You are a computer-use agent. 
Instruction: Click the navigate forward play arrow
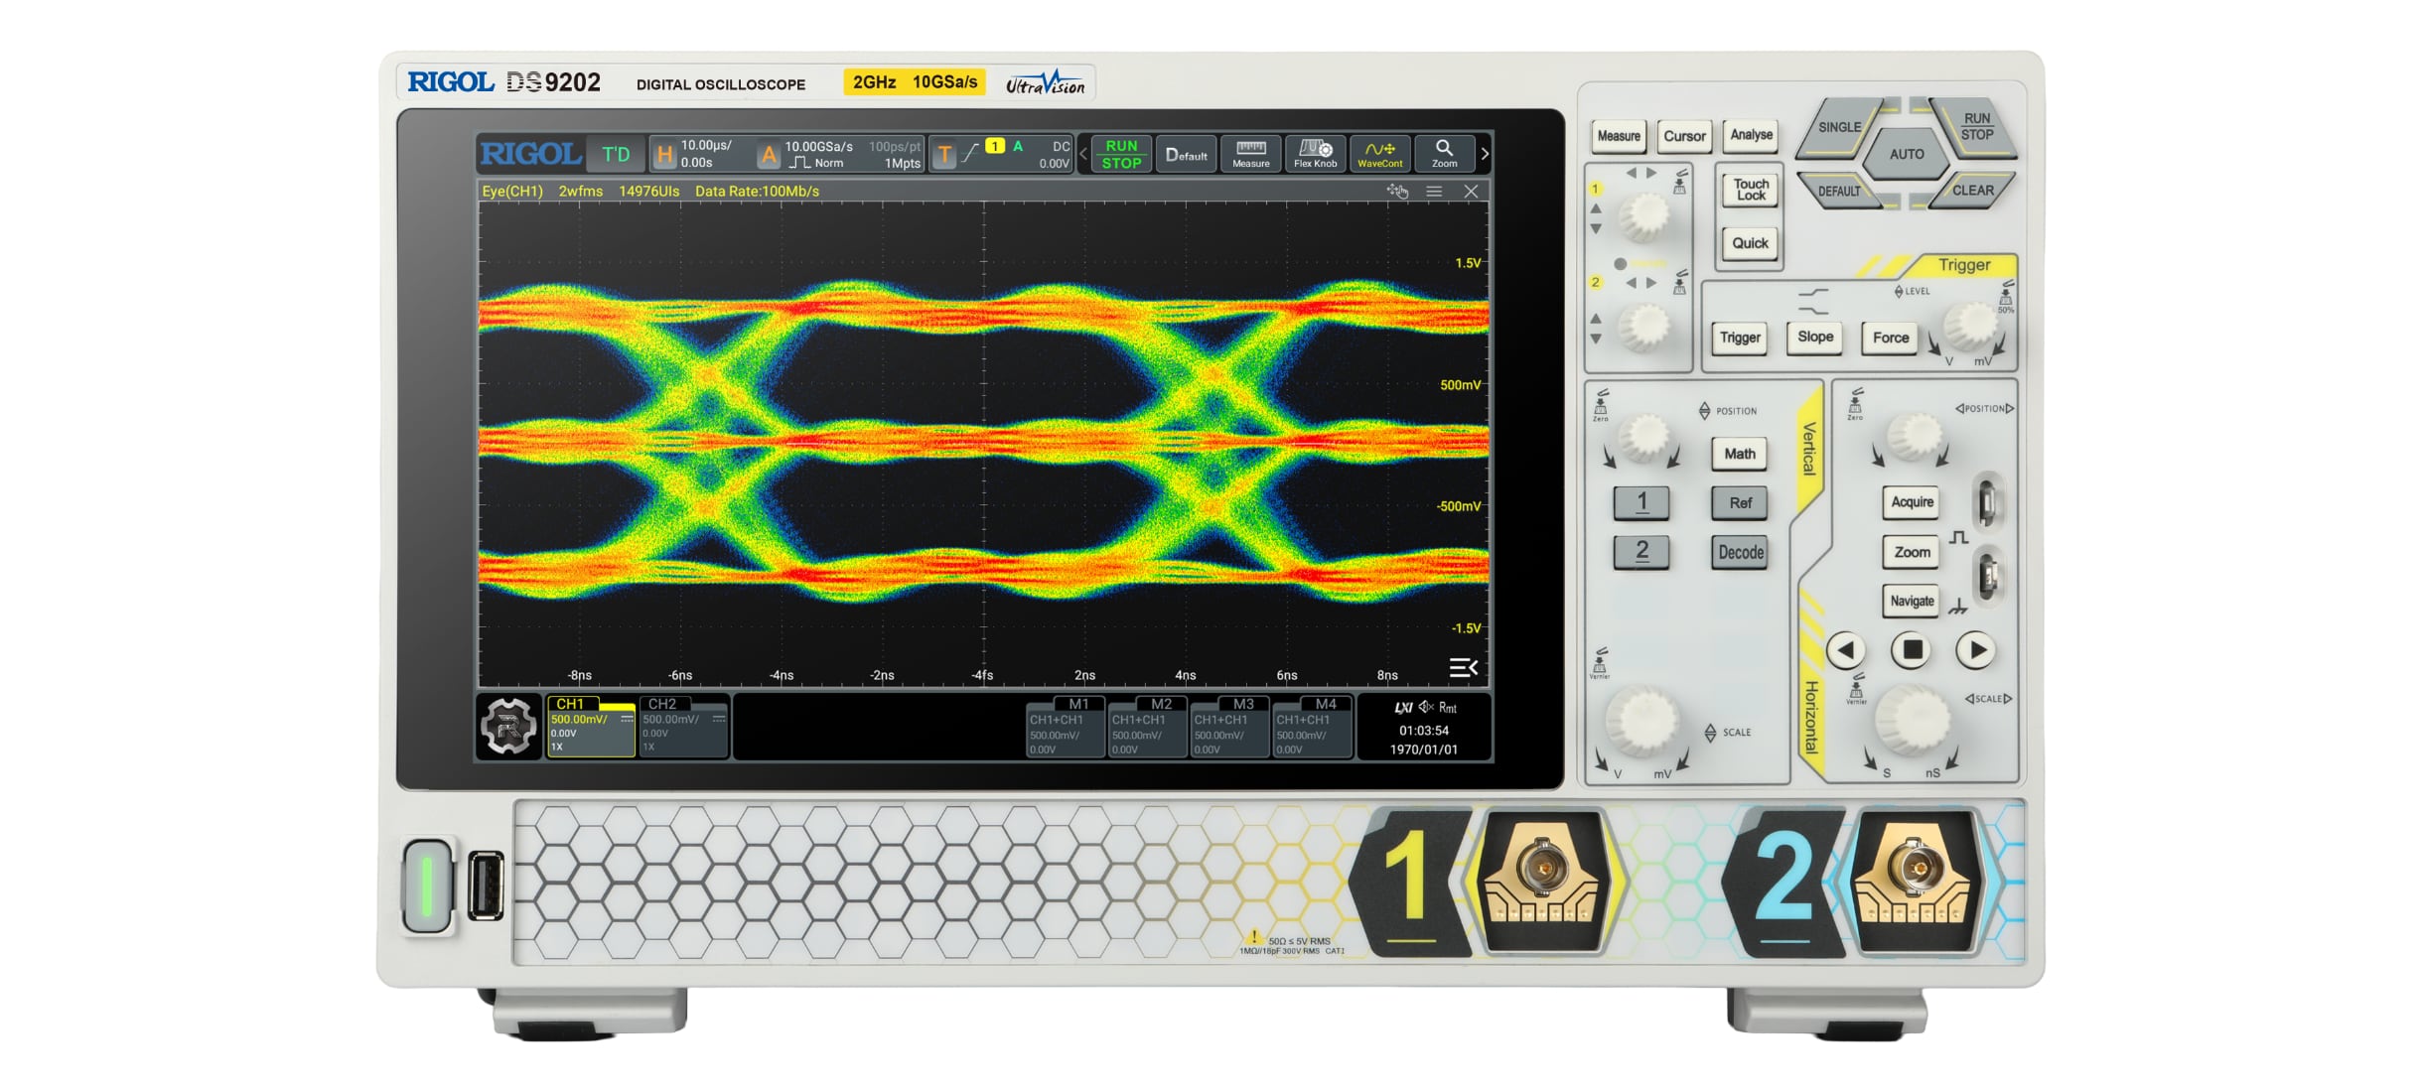click(1976, 650)
